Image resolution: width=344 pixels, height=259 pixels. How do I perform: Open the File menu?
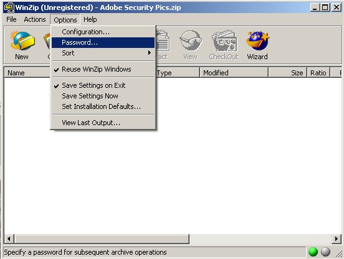11,19
